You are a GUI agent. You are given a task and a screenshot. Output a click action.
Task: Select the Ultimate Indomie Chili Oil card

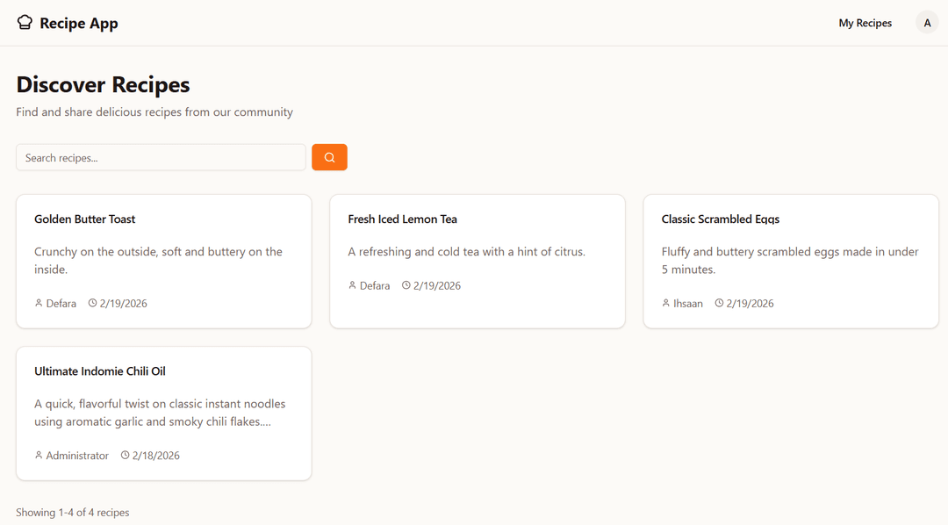163,413
